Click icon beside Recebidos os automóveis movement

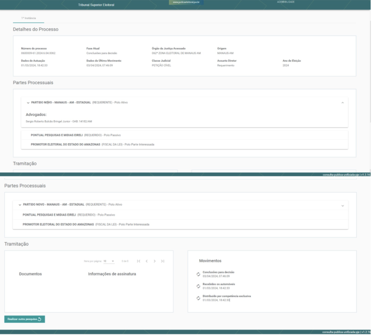point(198,286)
